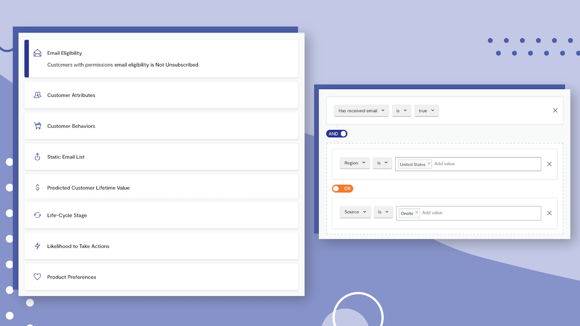Open the Region attribute dropdown
This screenshot has height=326, width=580.
tap(355, 163)
